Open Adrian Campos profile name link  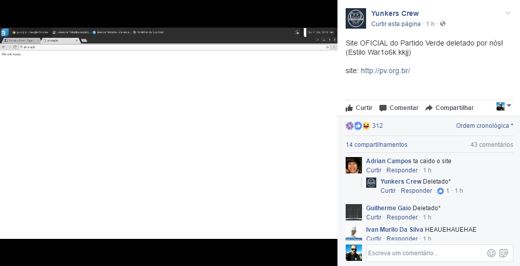coord(389,161)
